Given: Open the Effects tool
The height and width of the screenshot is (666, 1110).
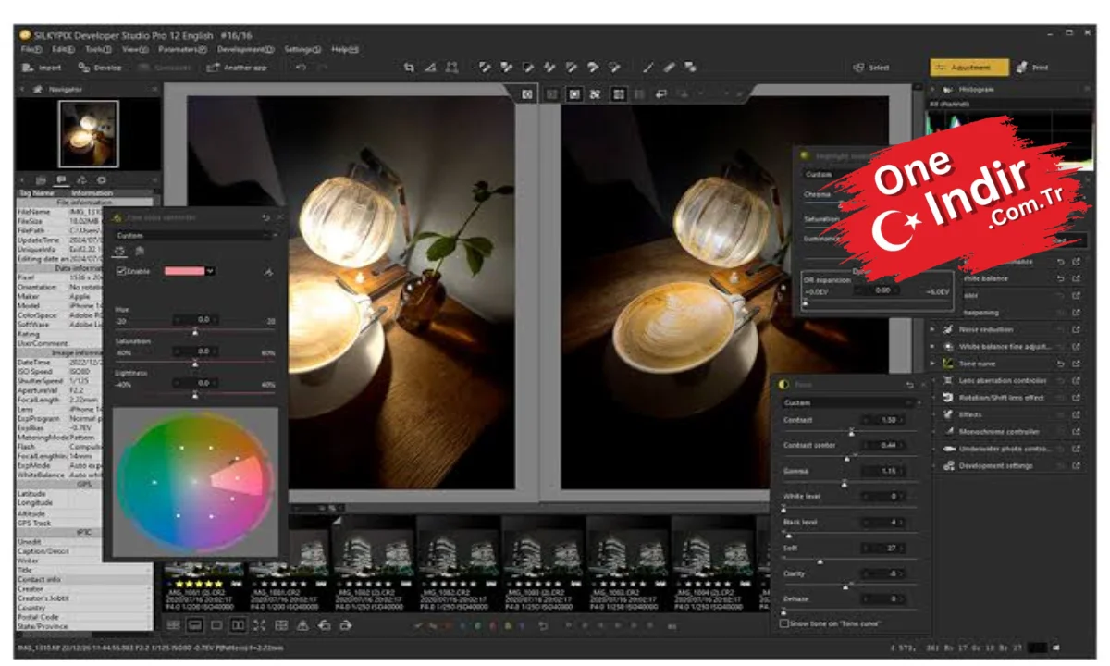Looking at the screenshot, I should pyautogui.click(x=969, y=414).
